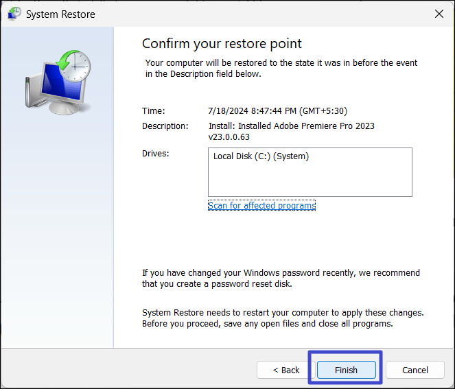Click the System Restore title bar icon

coord(14,14)
